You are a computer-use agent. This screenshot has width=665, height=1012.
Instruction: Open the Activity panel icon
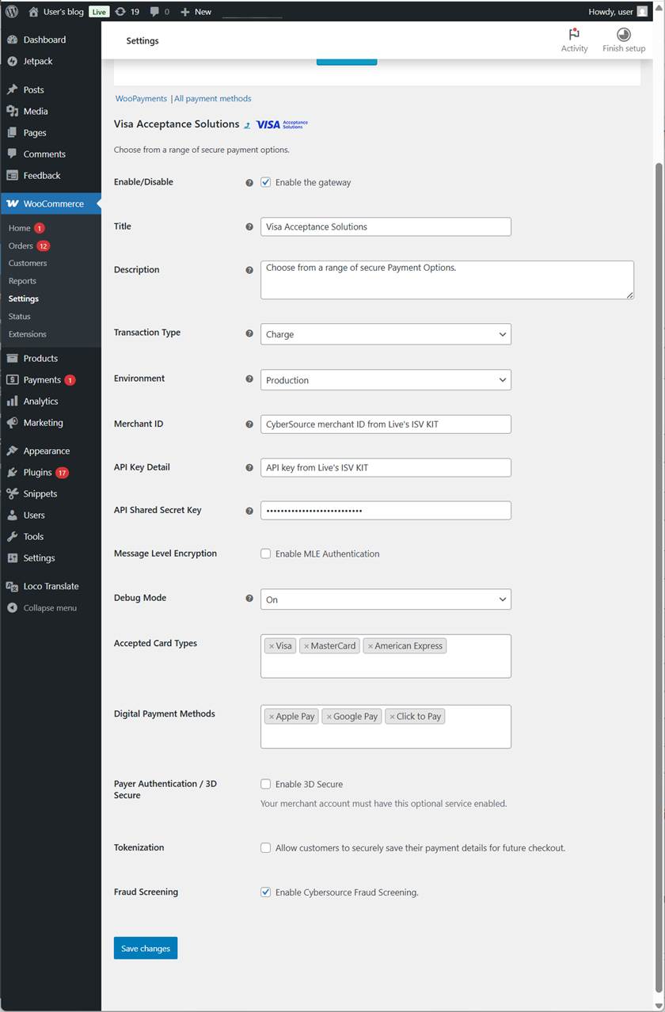coord(574,35)
